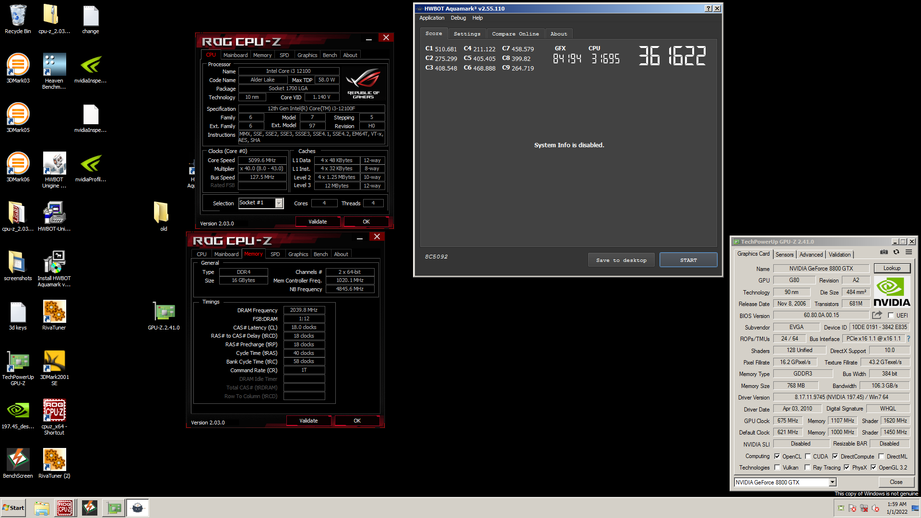Click the GPU-Z Close button
This screenshot has width=921, height=518.
[x=896, y=482]
